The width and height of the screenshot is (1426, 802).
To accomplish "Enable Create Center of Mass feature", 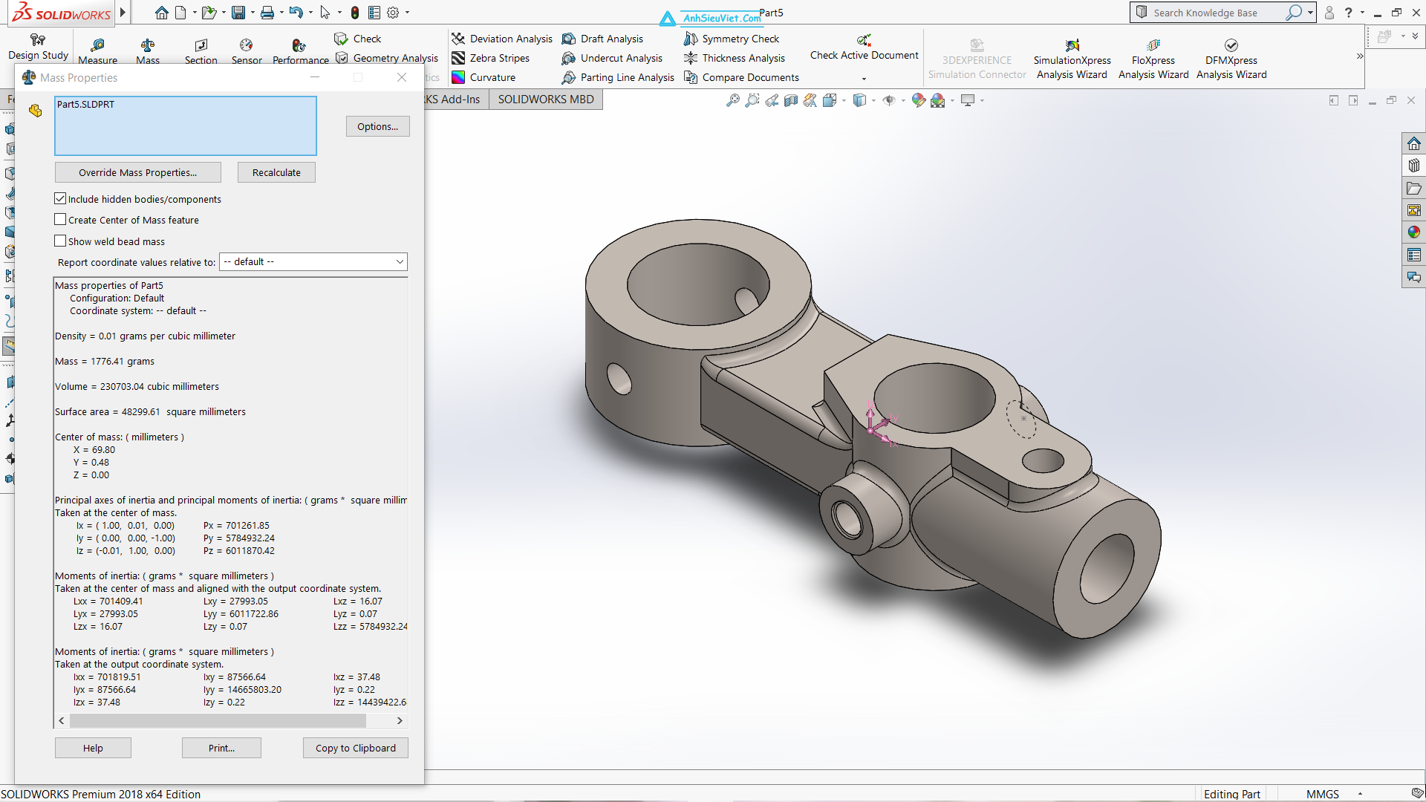I will [x=60, y=219].
